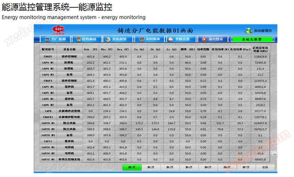Select cabinet cell 1AP5 N1
Image resolution: width=294 pixels, height=177 pixels.
[x=48, y=87]
